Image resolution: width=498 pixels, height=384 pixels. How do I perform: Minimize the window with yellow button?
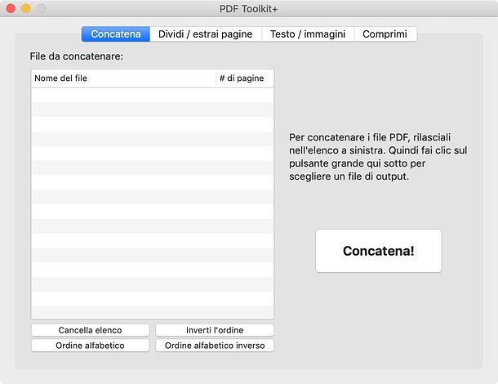click(x=25, y=8)
